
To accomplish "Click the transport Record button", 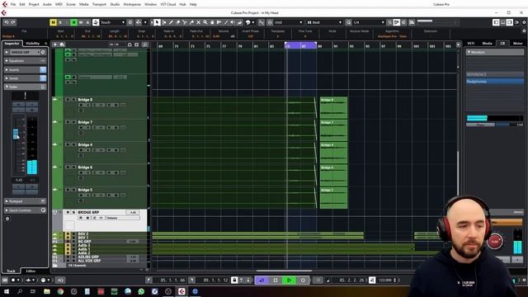I will (303, 280).
